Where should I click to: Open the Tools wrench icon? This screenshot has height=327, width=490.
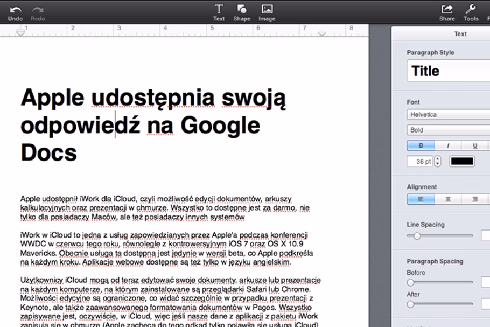pyautogui.click(x=470, y=9)
